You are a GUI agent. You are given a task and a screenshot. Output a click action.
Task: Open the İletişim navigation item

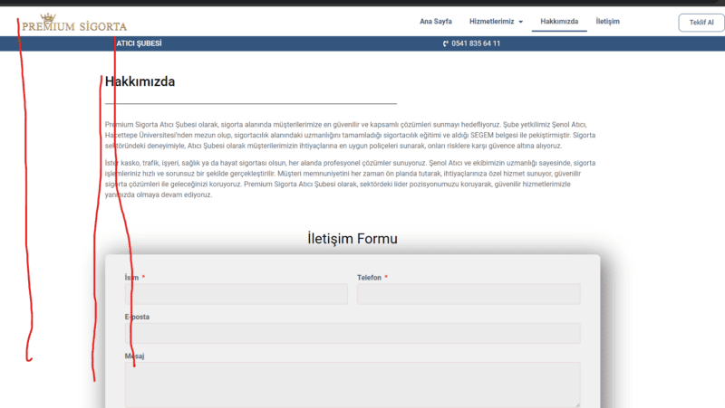pyautogui.click(x=607, y=21)
